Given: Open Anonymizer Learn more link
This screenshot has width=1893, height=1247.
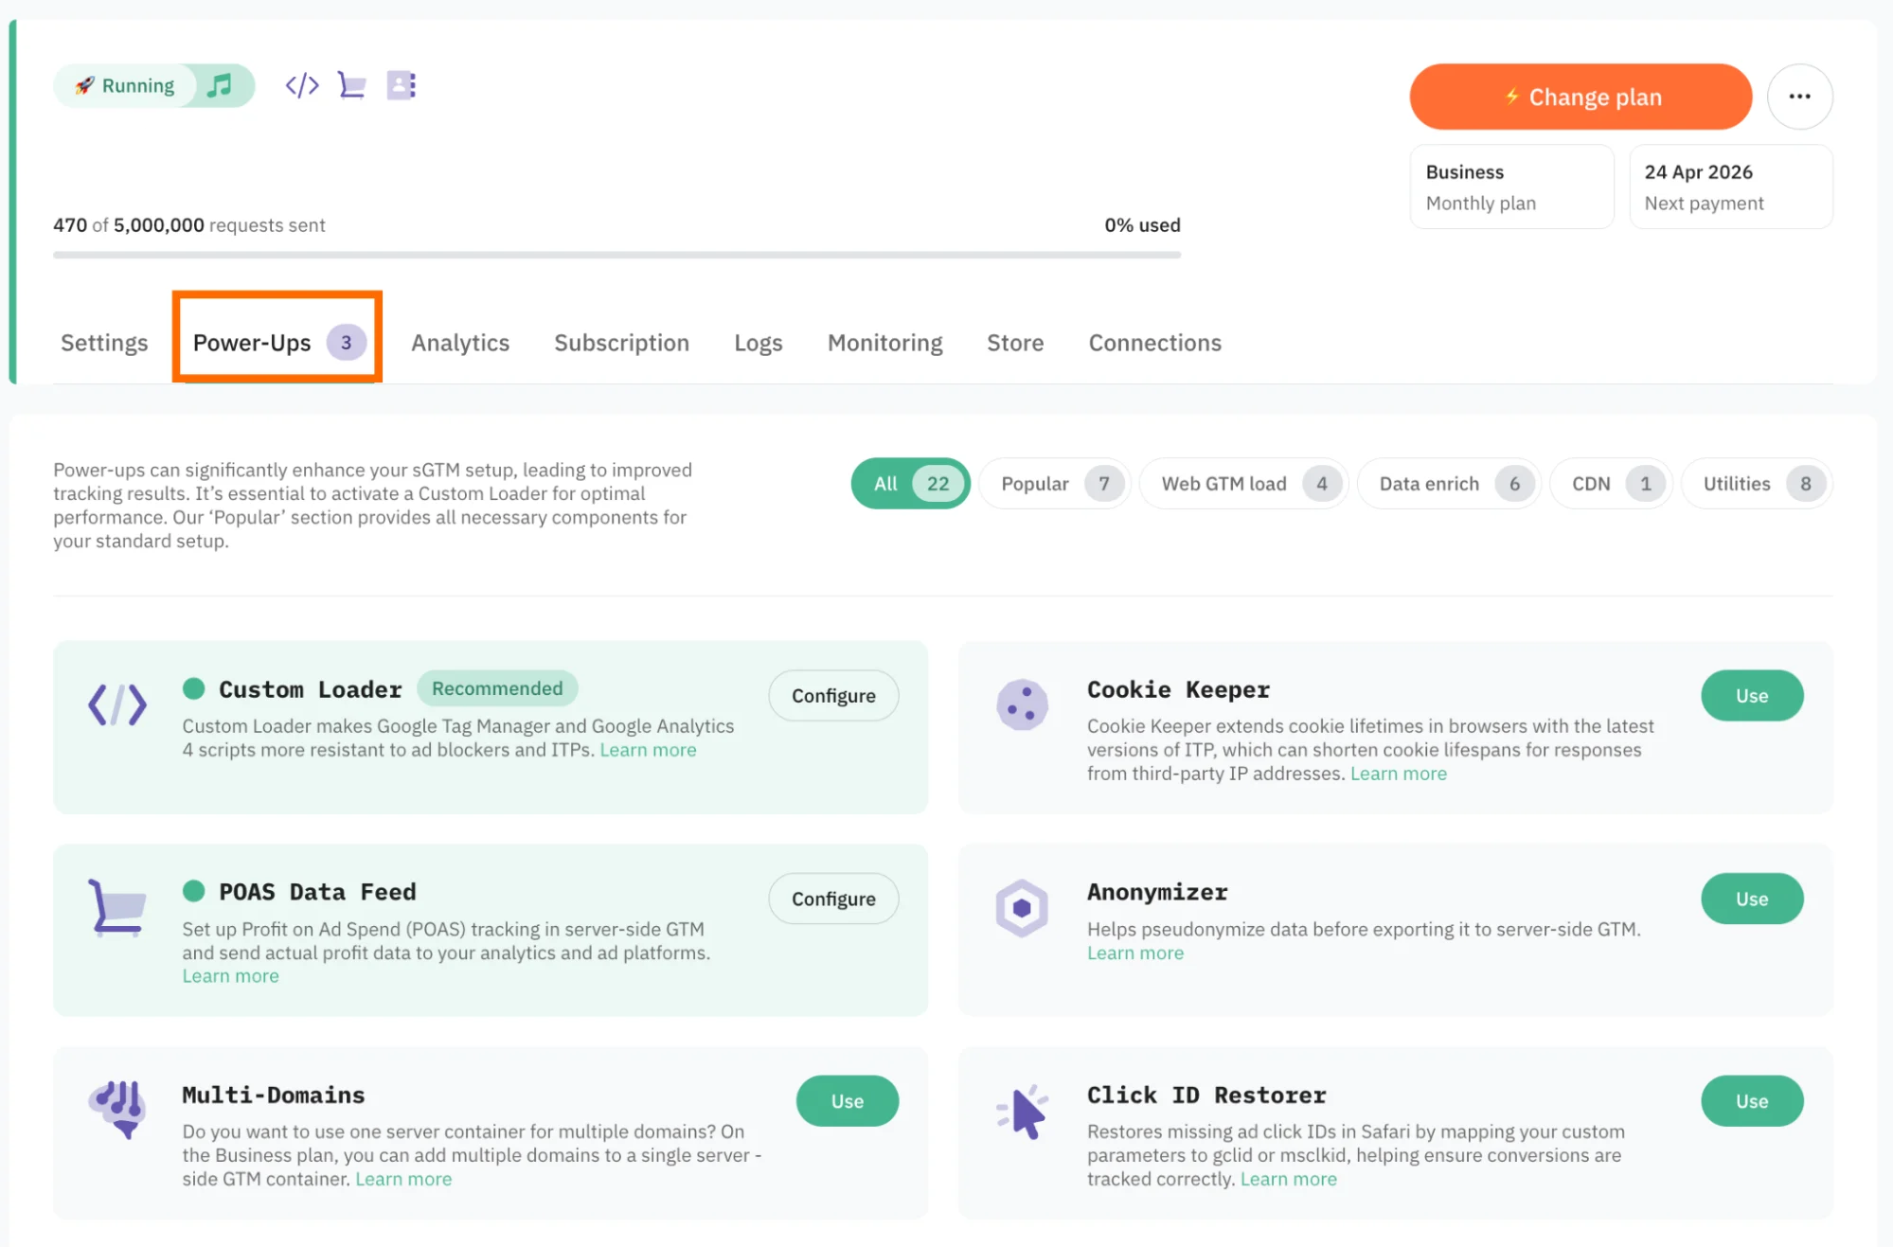Looking at the screenshot, I should coord(1135,953).
